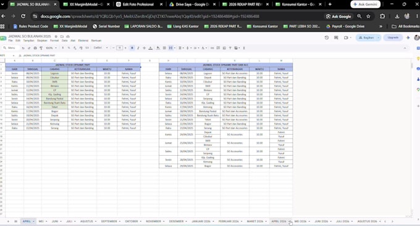Viewport: 420px width, 226px height.
Task: Open Maps in side panel
Action: [x=418, y=89]
